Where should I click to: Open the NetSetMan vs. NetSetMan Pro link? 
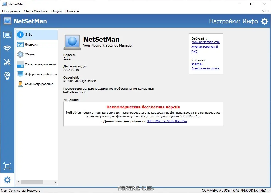coord(167,121)
